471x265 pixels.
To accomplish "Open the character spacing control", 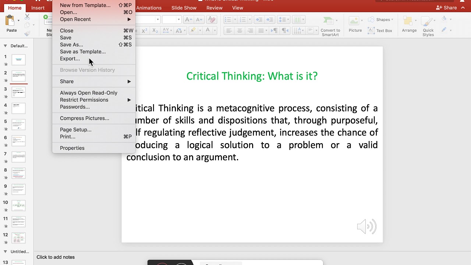I will [x=167, y=31].
